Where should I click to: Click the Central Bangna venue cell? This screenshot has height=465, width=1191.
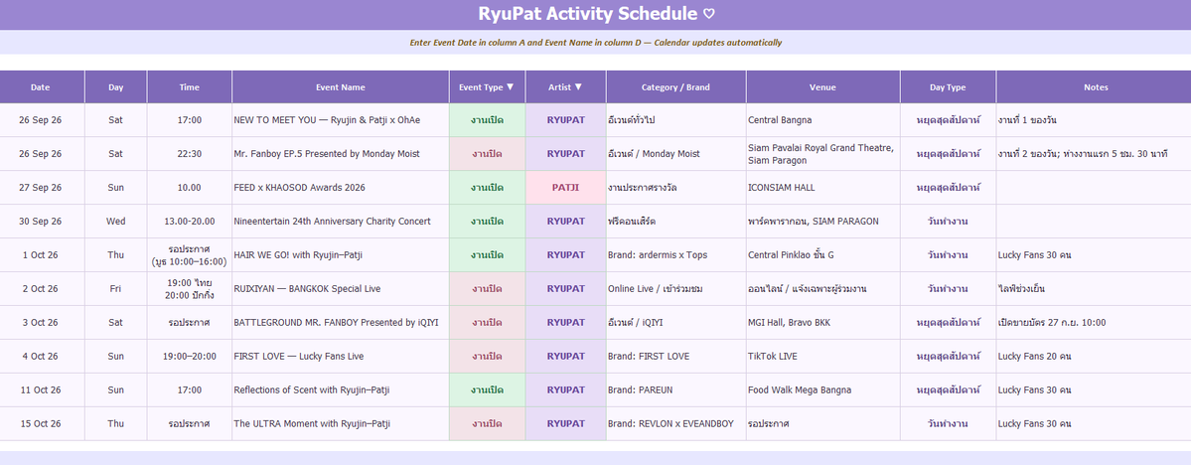[823, 120]
